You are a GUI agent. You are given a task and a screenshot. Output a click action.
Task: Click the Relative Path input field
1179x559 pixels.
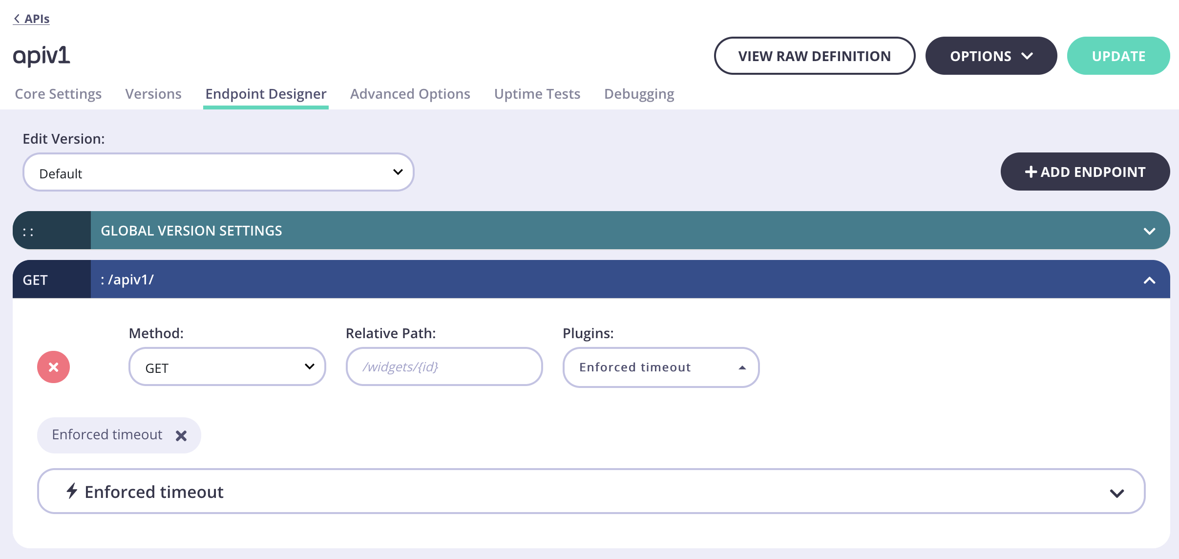tap(444, 367)
